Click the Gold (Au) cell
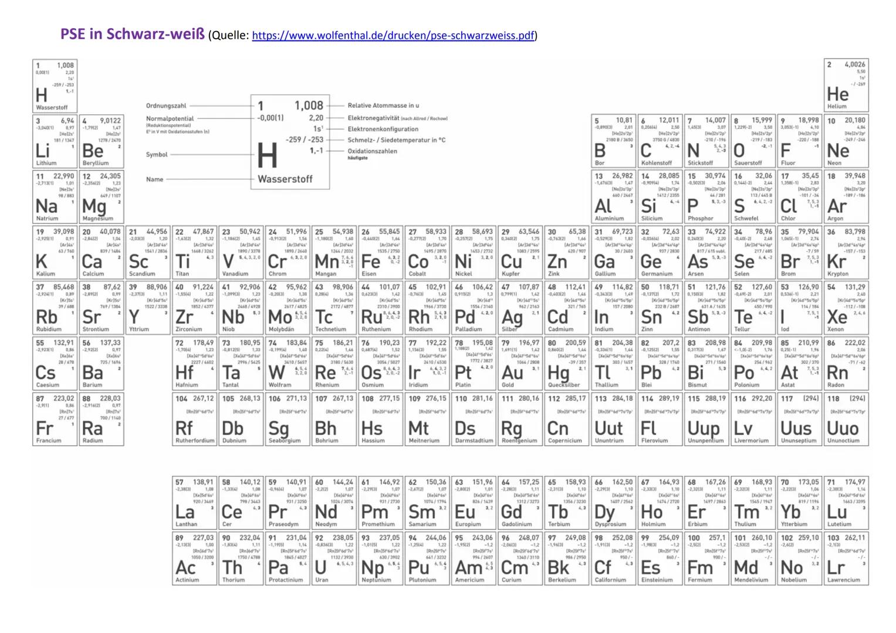Screen dimensions: 896x633 click(520, 364)
